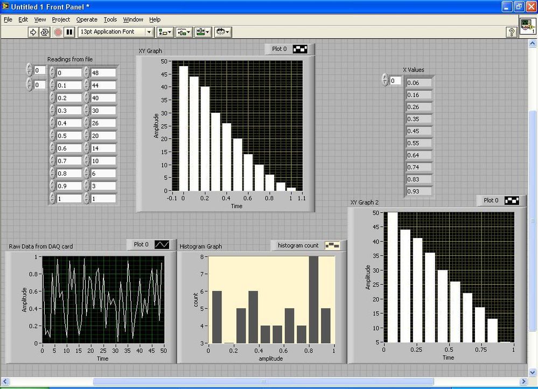Open the Distribute Objects dropdown
The width and height of the screenshot is (538, 389).
[x=184, y=32]
